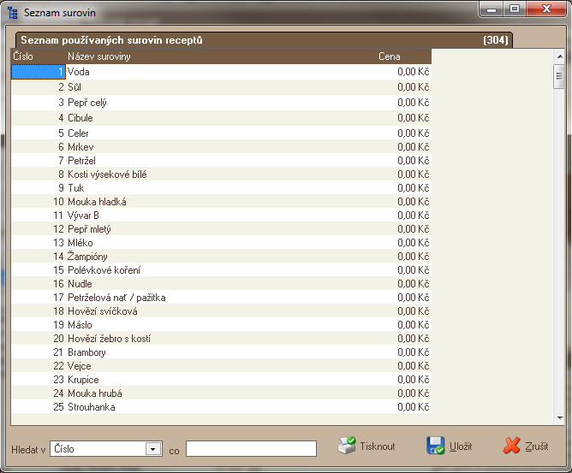Select the row Žampióny
This screenshot has height=473, width=572.
point(222,257)
